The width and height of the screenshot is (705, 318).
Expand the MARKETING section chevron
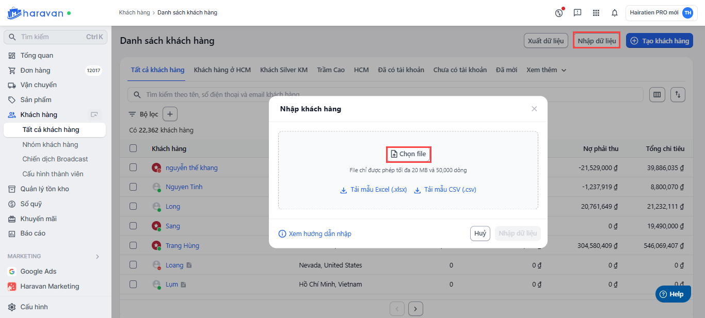click(x=98, y=256)
